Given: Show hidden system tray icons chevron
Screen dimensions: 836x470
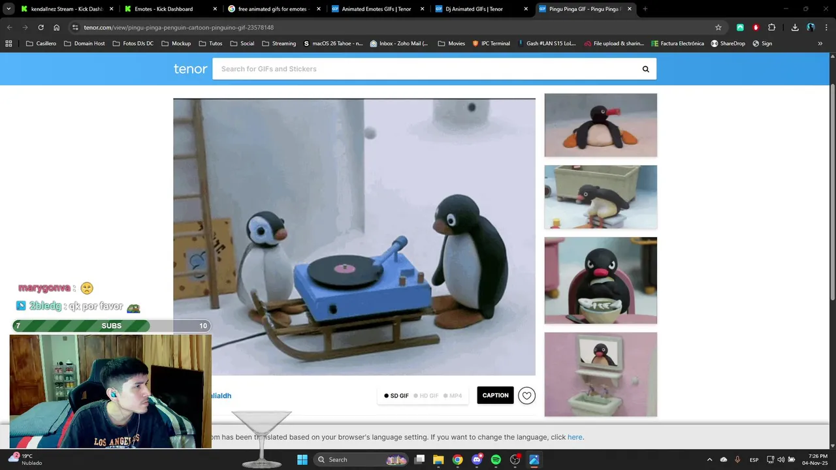Looking at the screenshot, I should coord(709,460).
